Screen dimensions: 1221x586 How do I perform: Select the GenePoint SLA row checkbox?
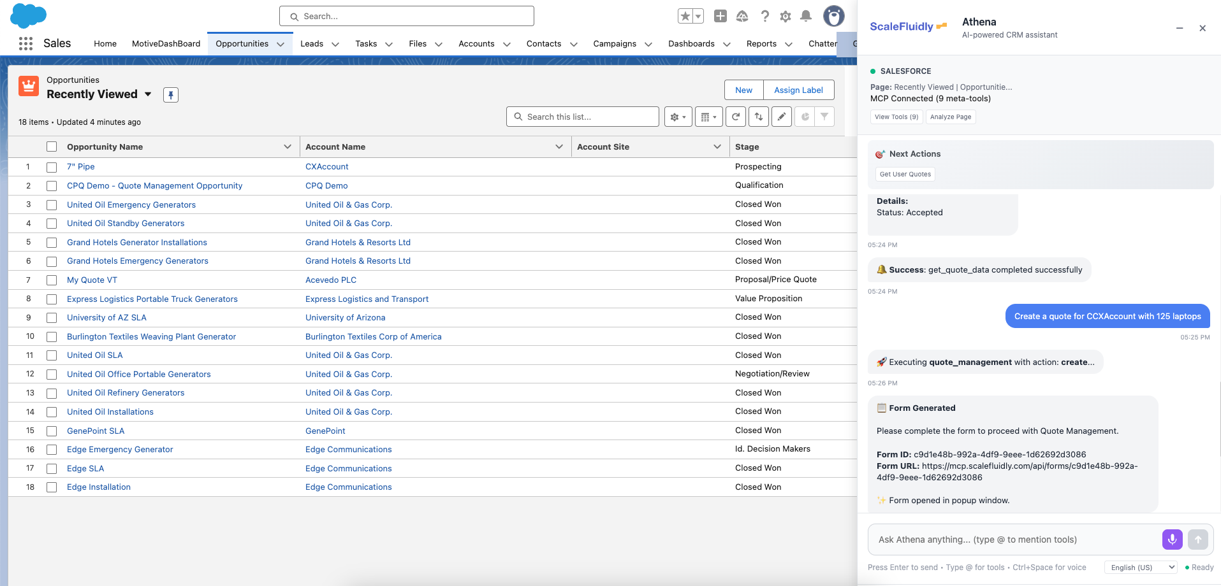coord(51,431)
